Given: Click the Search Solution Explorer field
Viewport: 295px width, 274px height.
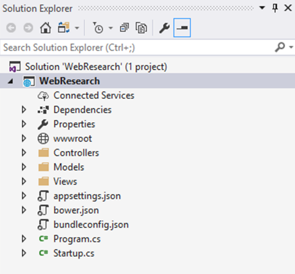Looking at the screenshot, I should pyautogui.click(x=137, y=48).
